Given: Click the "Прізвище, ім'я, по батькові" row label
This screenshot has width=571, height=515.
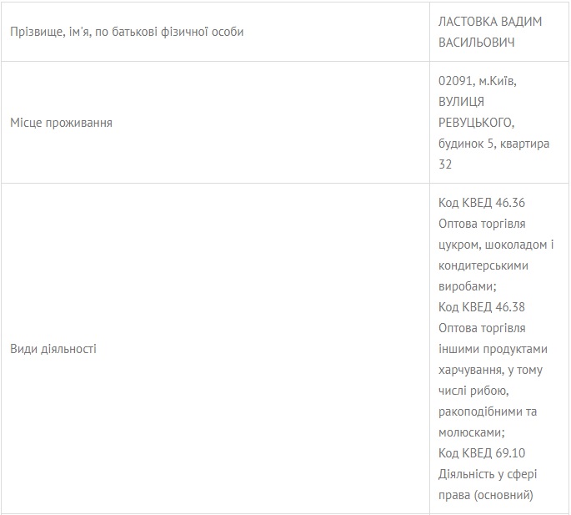Looking at the screenshot, I should click(128, 32).
